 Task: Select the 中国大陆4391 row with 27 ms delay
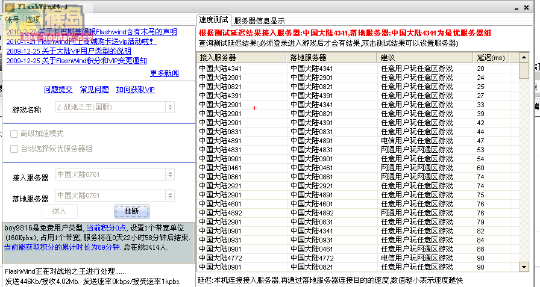(357, 96)
